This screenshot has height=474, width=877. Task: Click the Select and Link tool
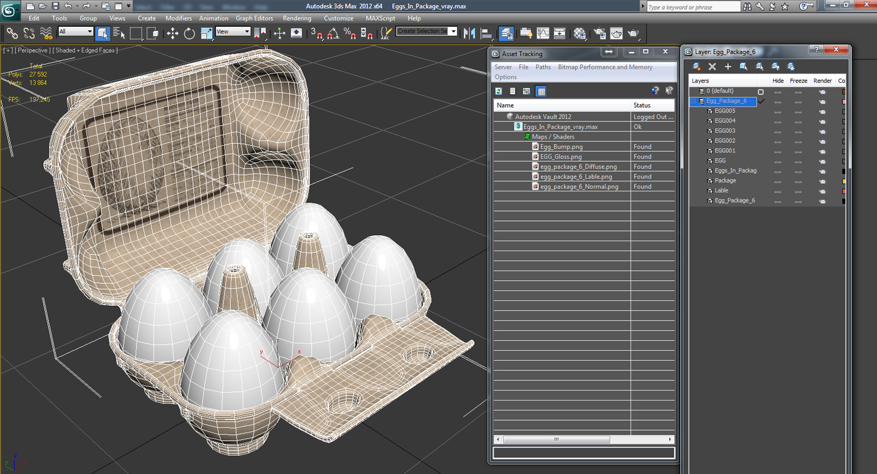pyautogui.click(x=12, y=34)
